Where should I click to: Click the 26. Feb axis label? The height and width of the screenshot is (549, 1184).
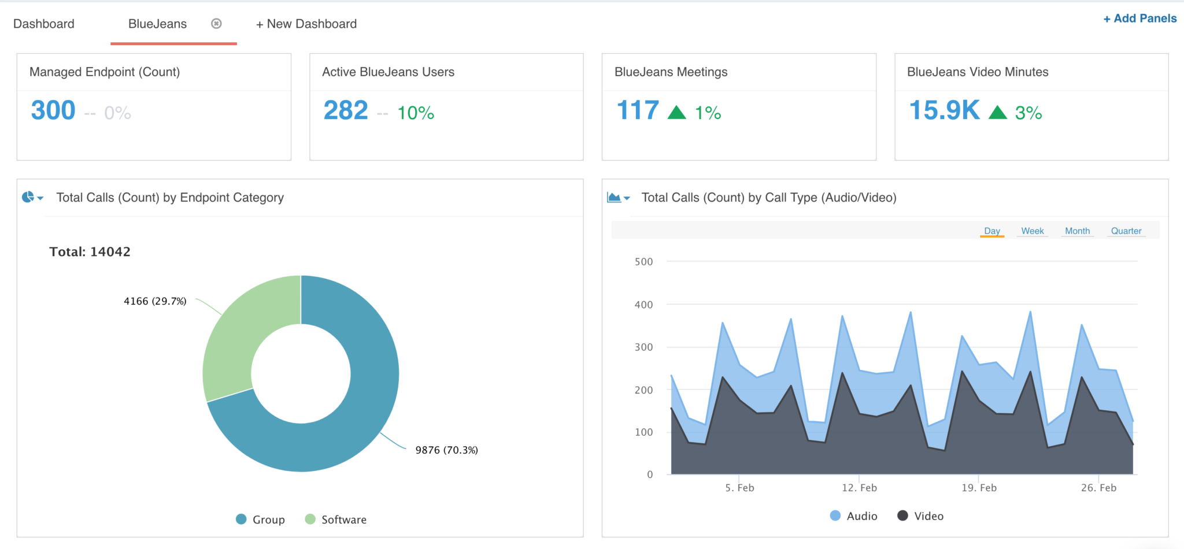(1098, 488)
